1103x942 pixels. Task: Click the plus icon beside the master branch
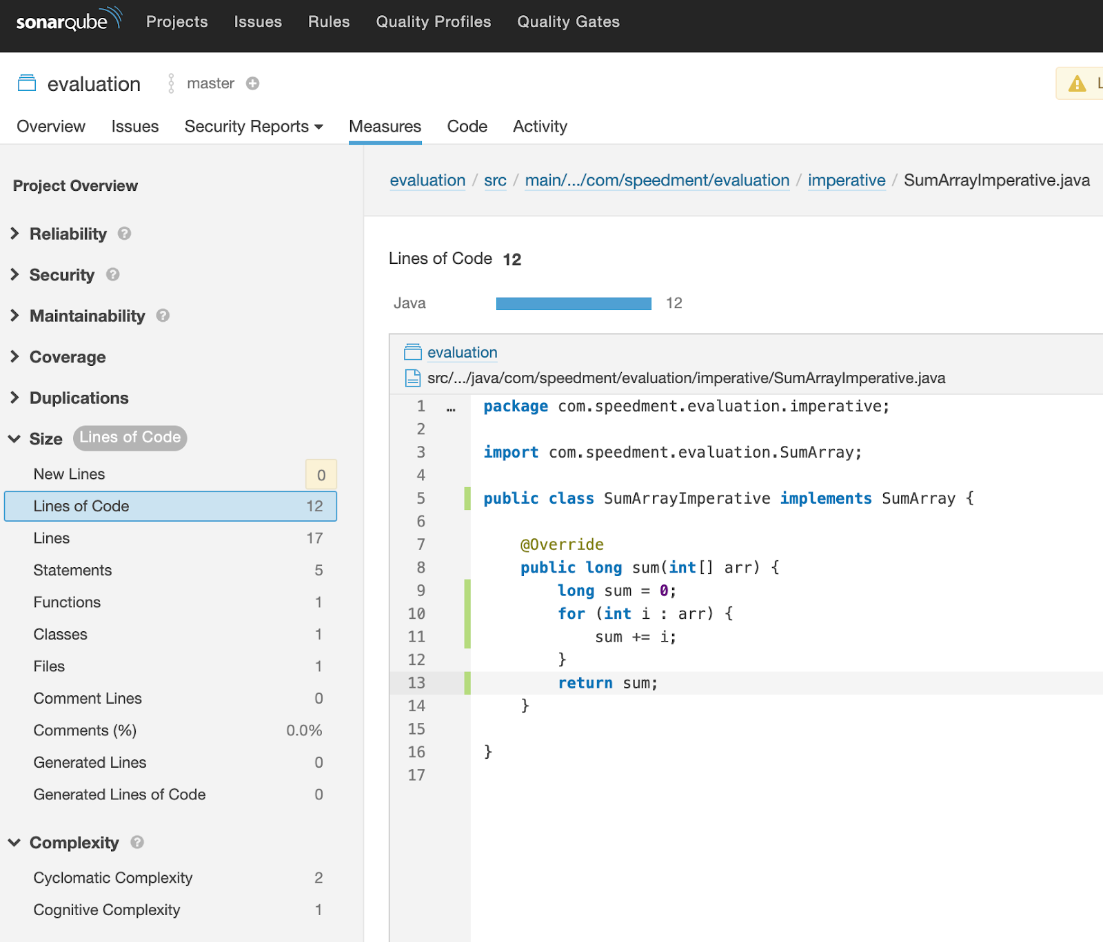(252, 83)
